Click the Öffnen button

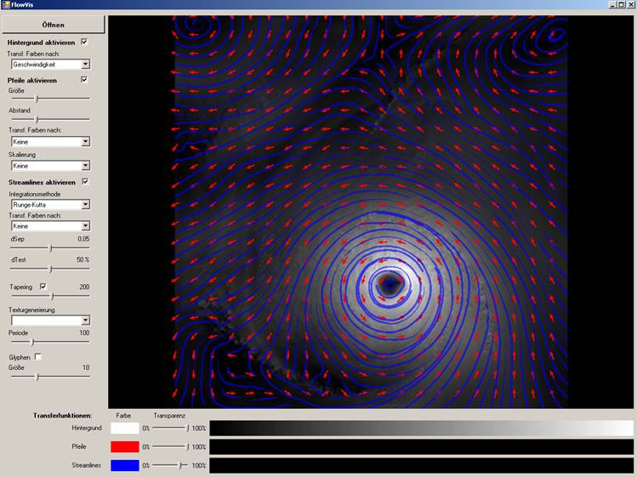pos(53,25)
